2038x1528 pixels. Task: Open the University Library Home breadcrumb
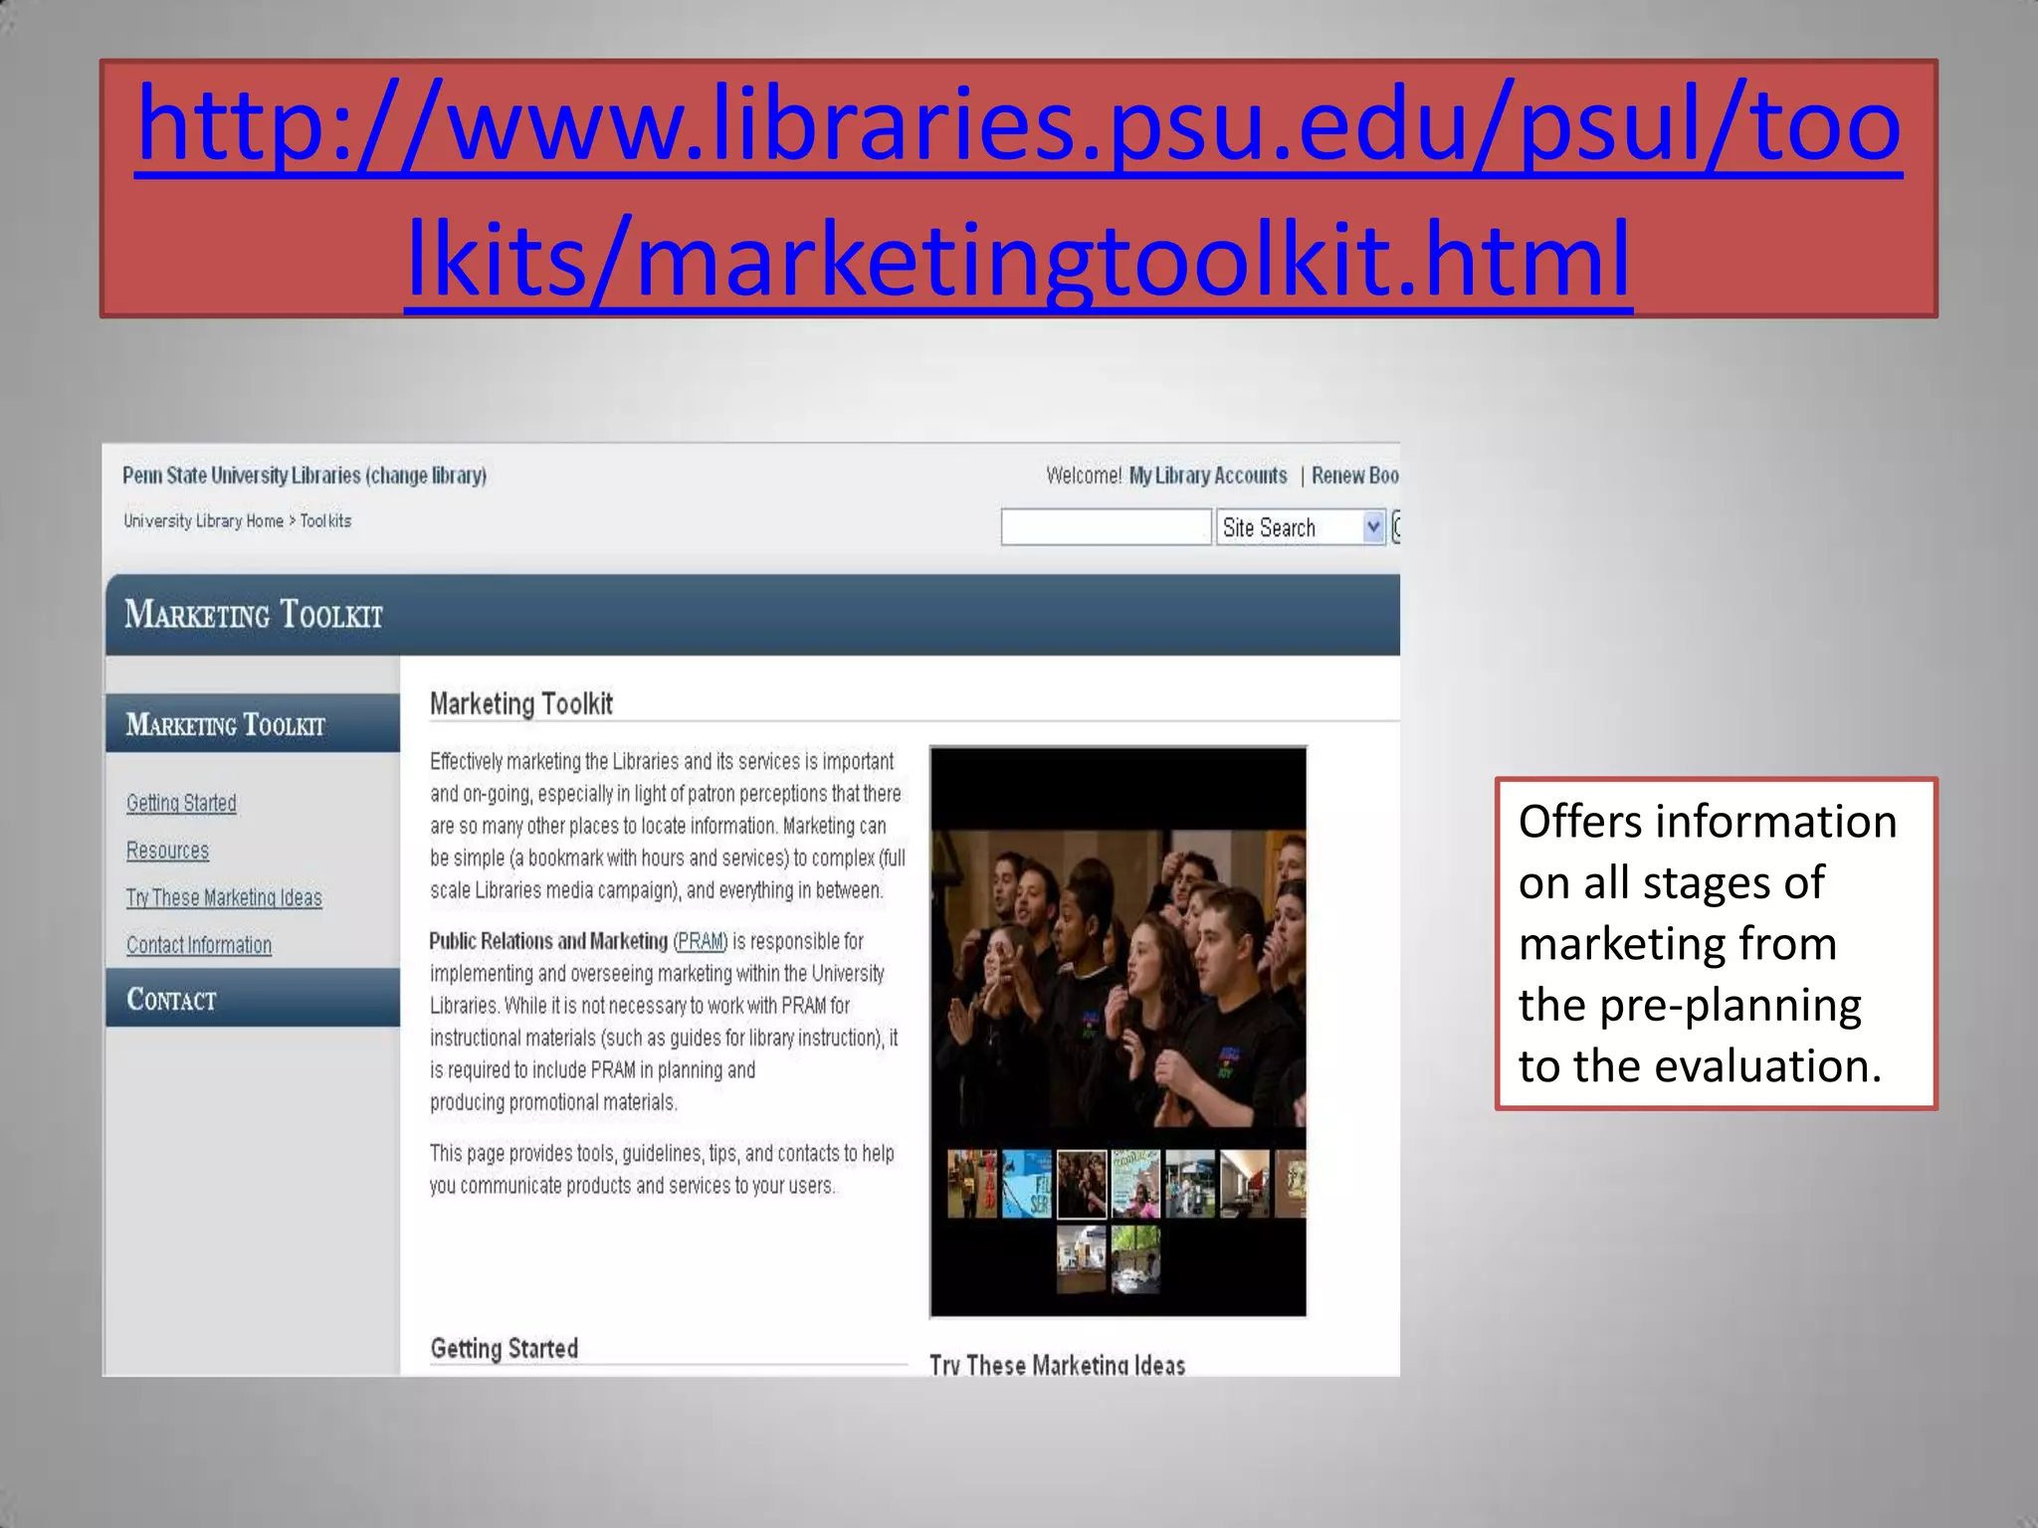[203, 520]
